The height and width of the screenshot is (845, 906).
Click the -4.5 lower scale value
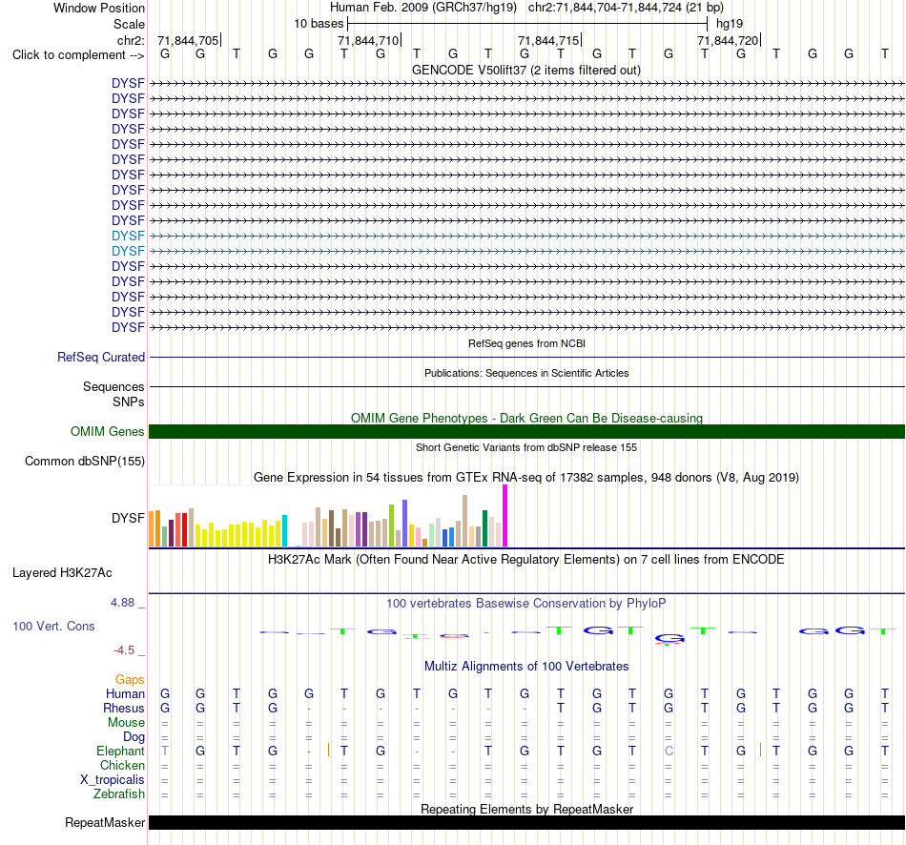click(x=124, y=650)
